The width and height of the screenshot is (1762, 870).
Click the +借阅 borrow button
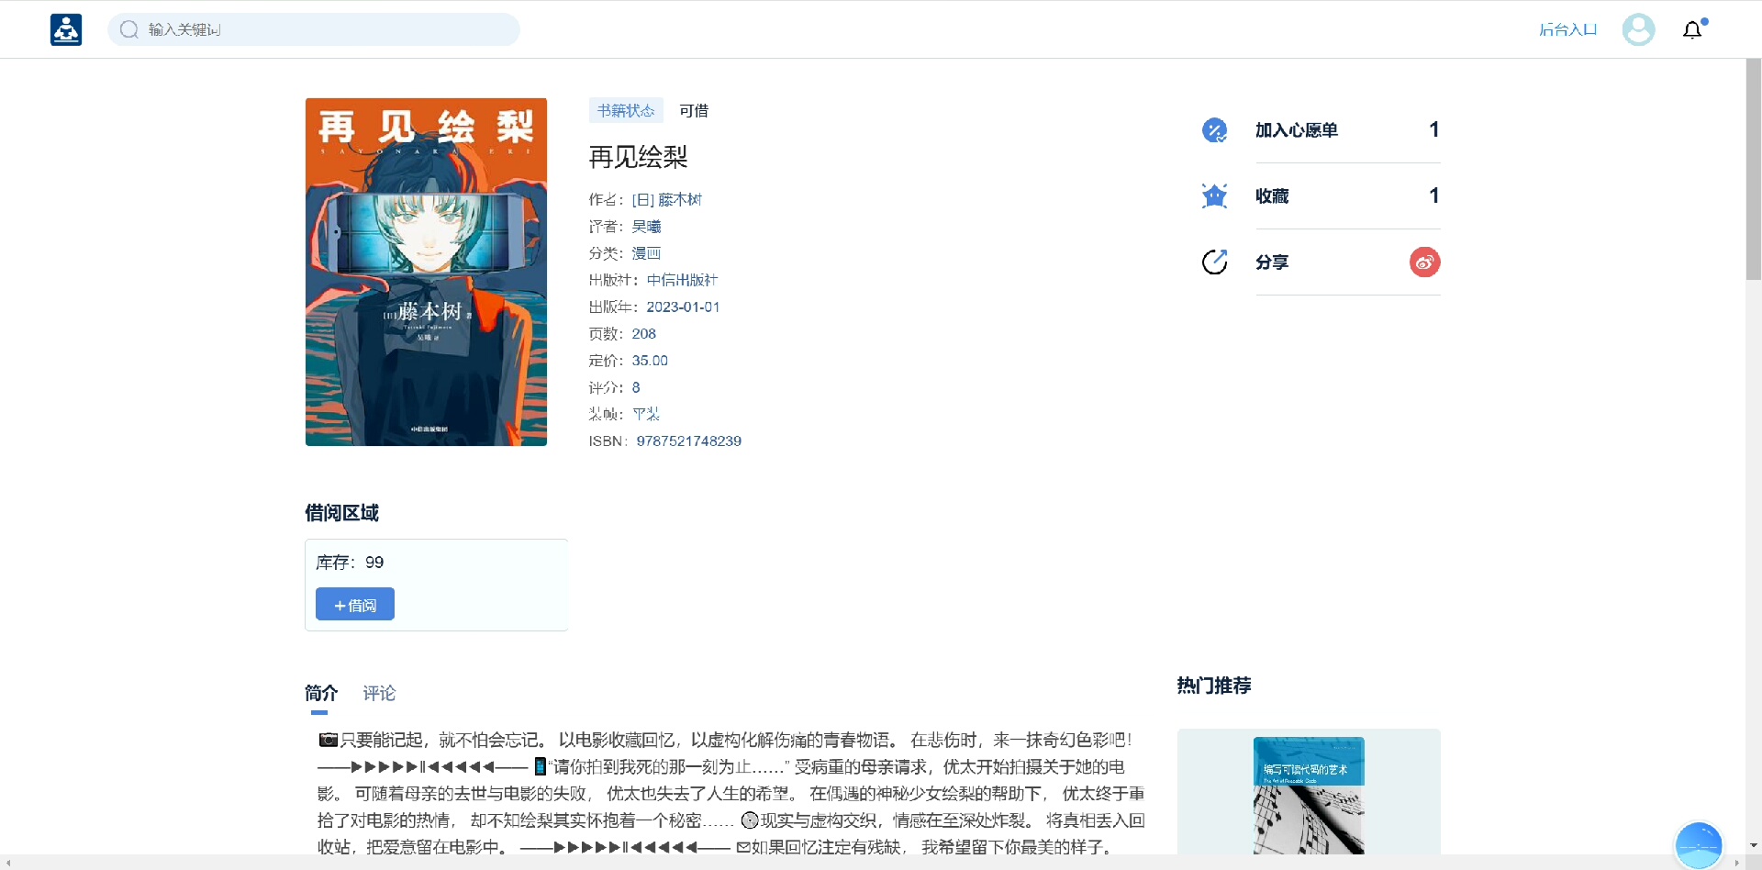tap(355, 604)
